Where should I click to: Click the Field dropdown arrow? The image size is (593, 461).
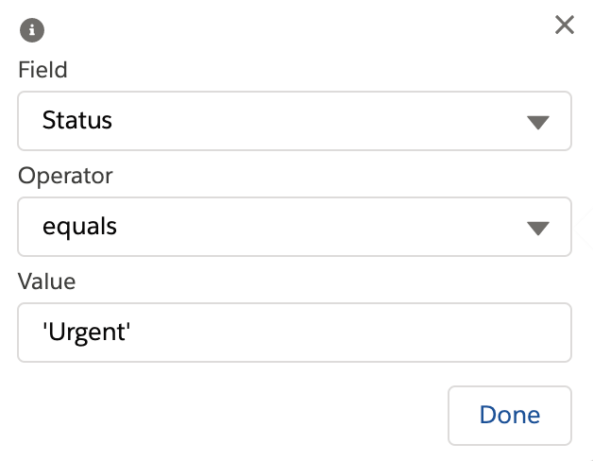pyautogui.click(x=537, y=122)
